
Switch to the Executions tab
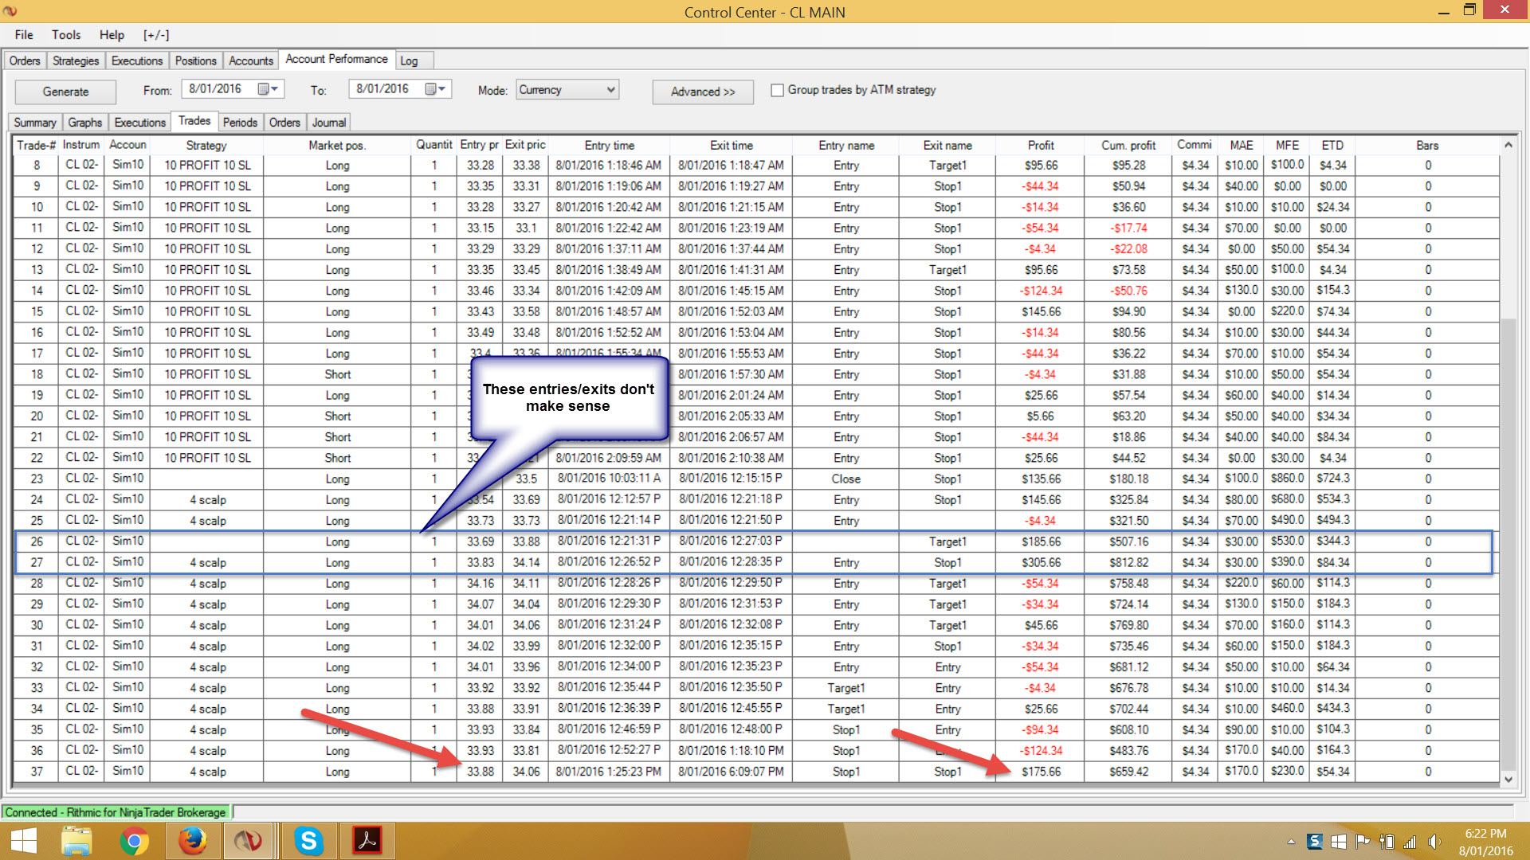(x=136, y=61)
